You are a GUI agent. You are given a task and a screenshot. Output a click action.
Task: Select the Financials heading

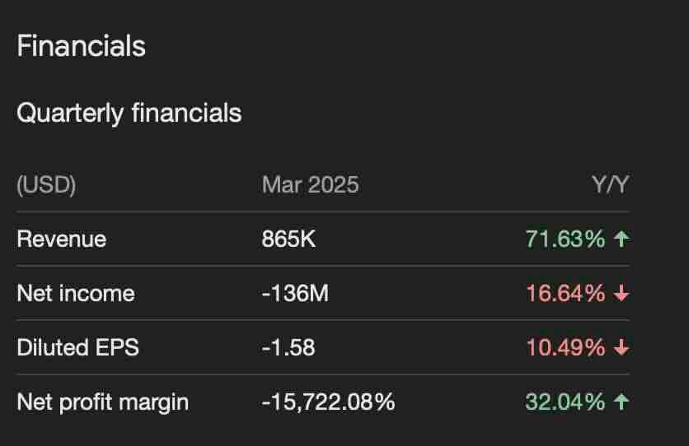tap(81, 46)
